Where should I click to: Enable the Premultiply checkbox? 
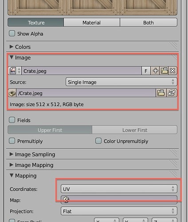pyautogui.click(x=12, y=141)
